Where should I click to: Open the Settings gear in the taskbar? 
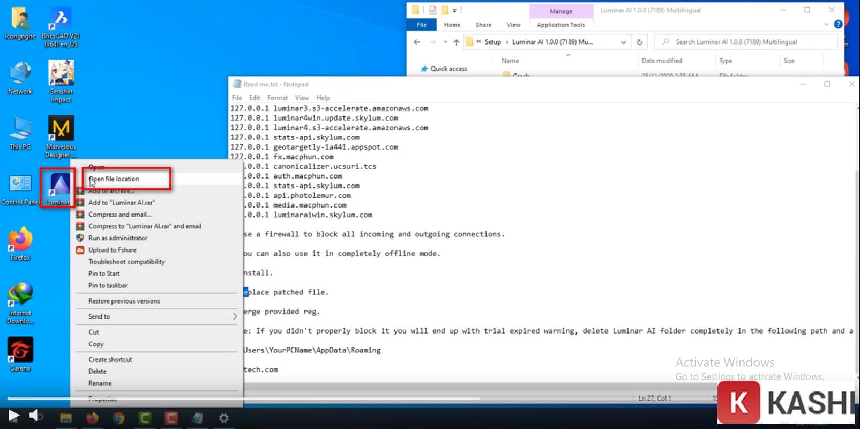tap(223, 418)
